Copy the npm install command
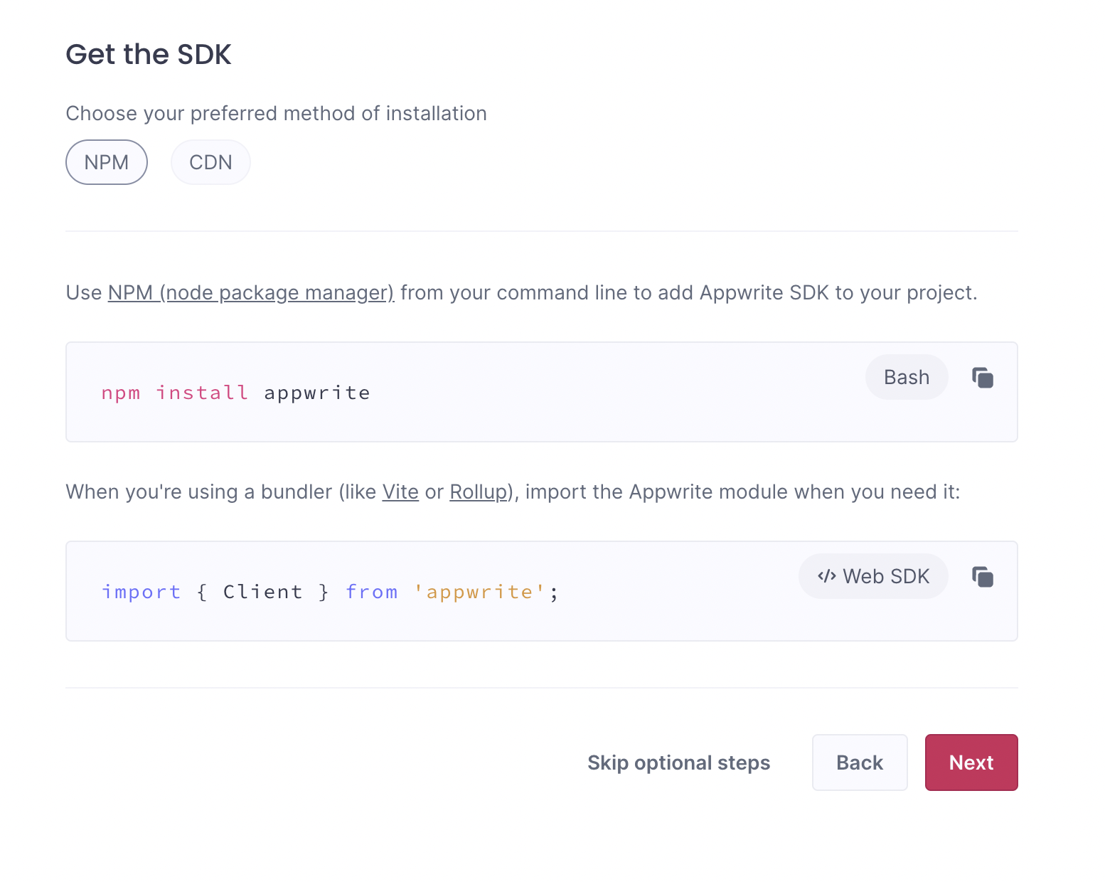This screenshot has width=1105, height=882. pyautogui.click(x=983, y=378)
